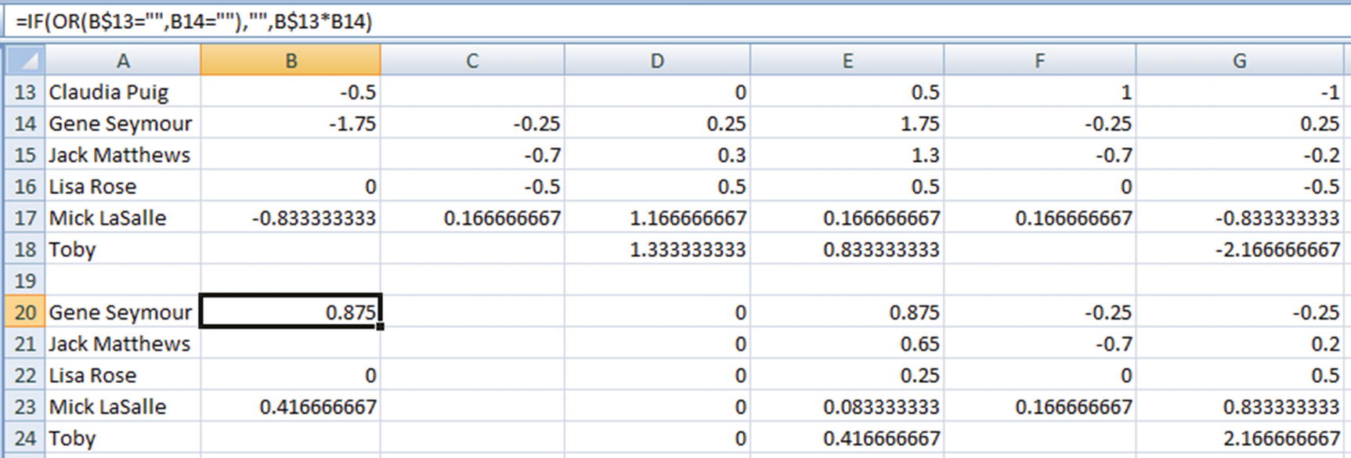1351x458 pixels.
Task: Select column D header
Action: point(657,60)
